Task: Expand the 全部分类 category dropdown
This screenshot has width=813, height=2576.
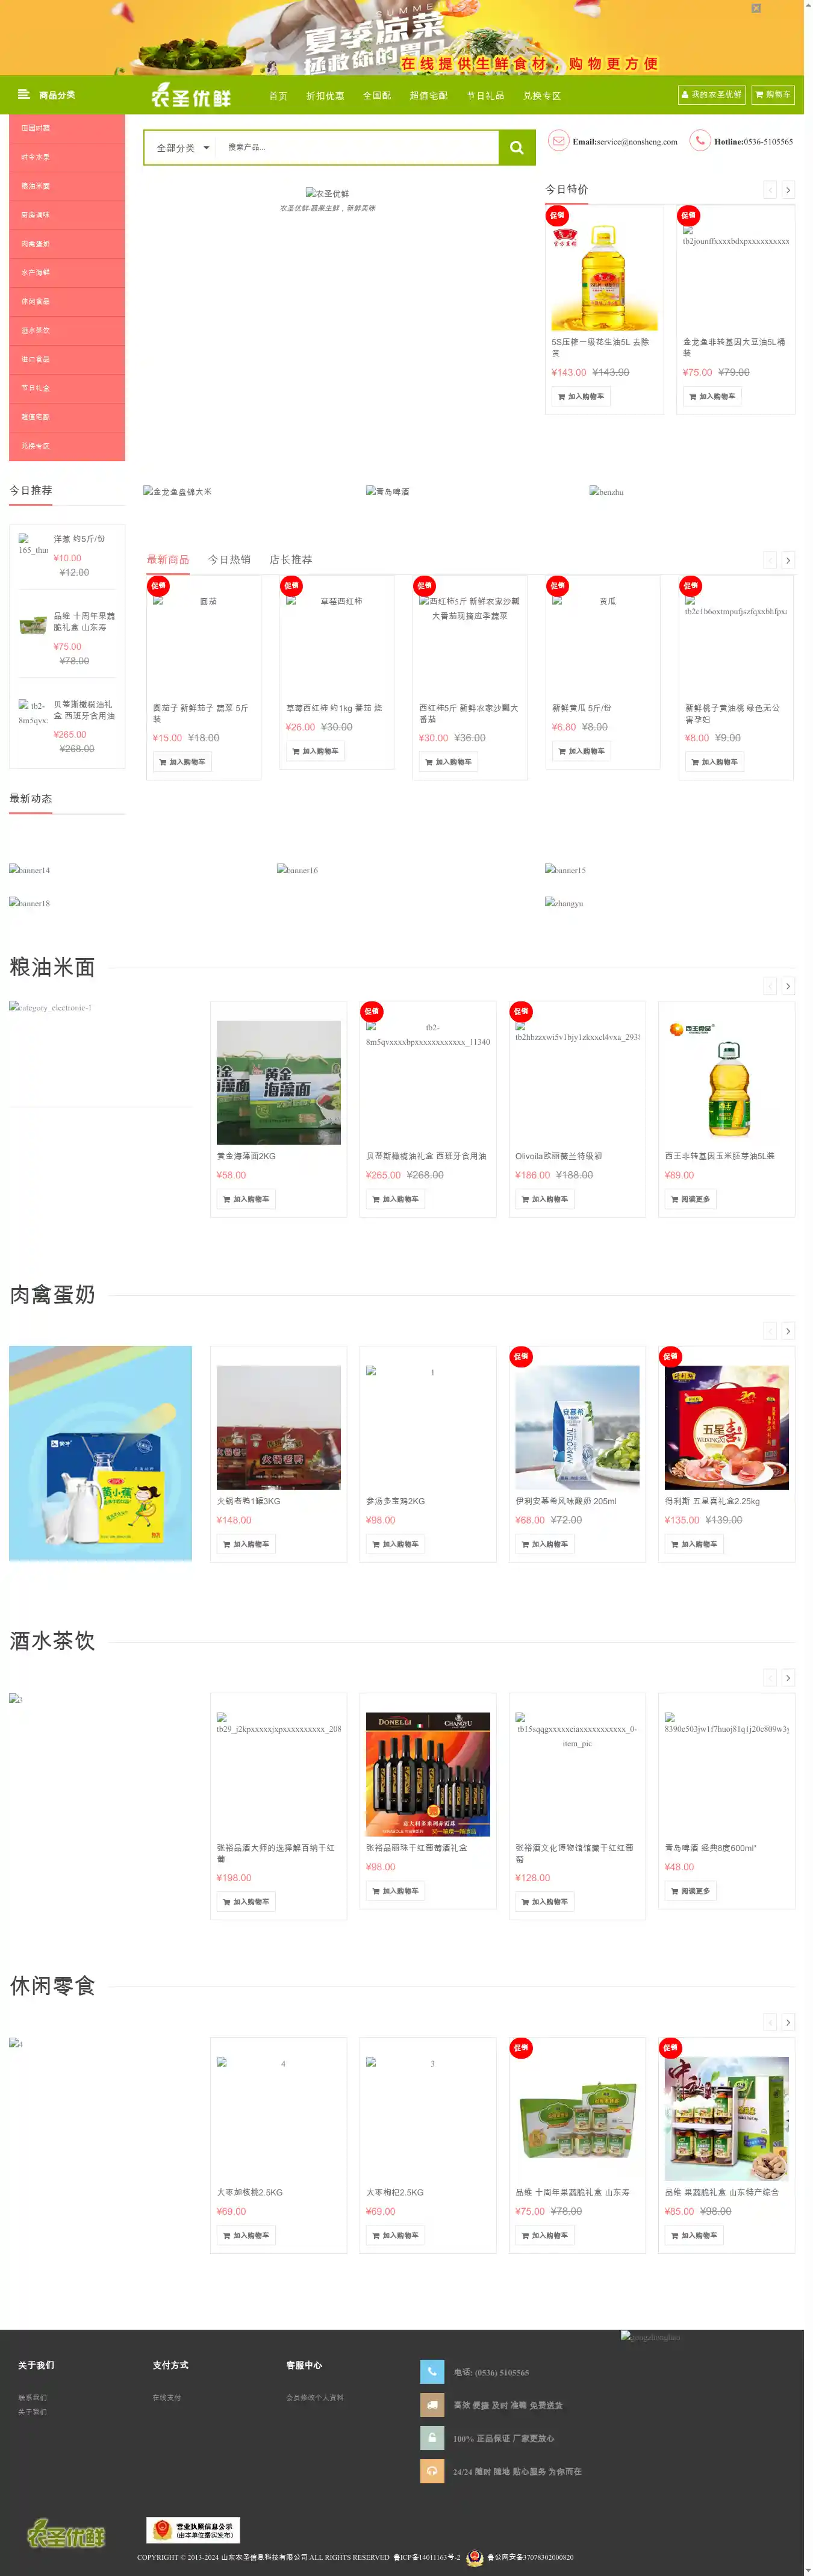Action: pos(182,148)
